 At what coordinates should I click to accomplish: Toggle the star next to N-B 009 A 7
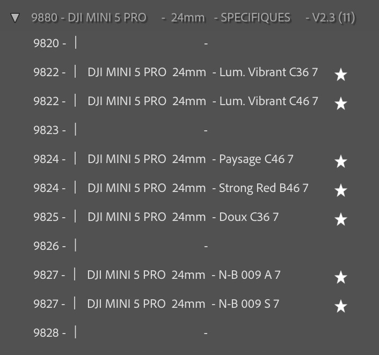pyautogui.click(x=340, y=277)
